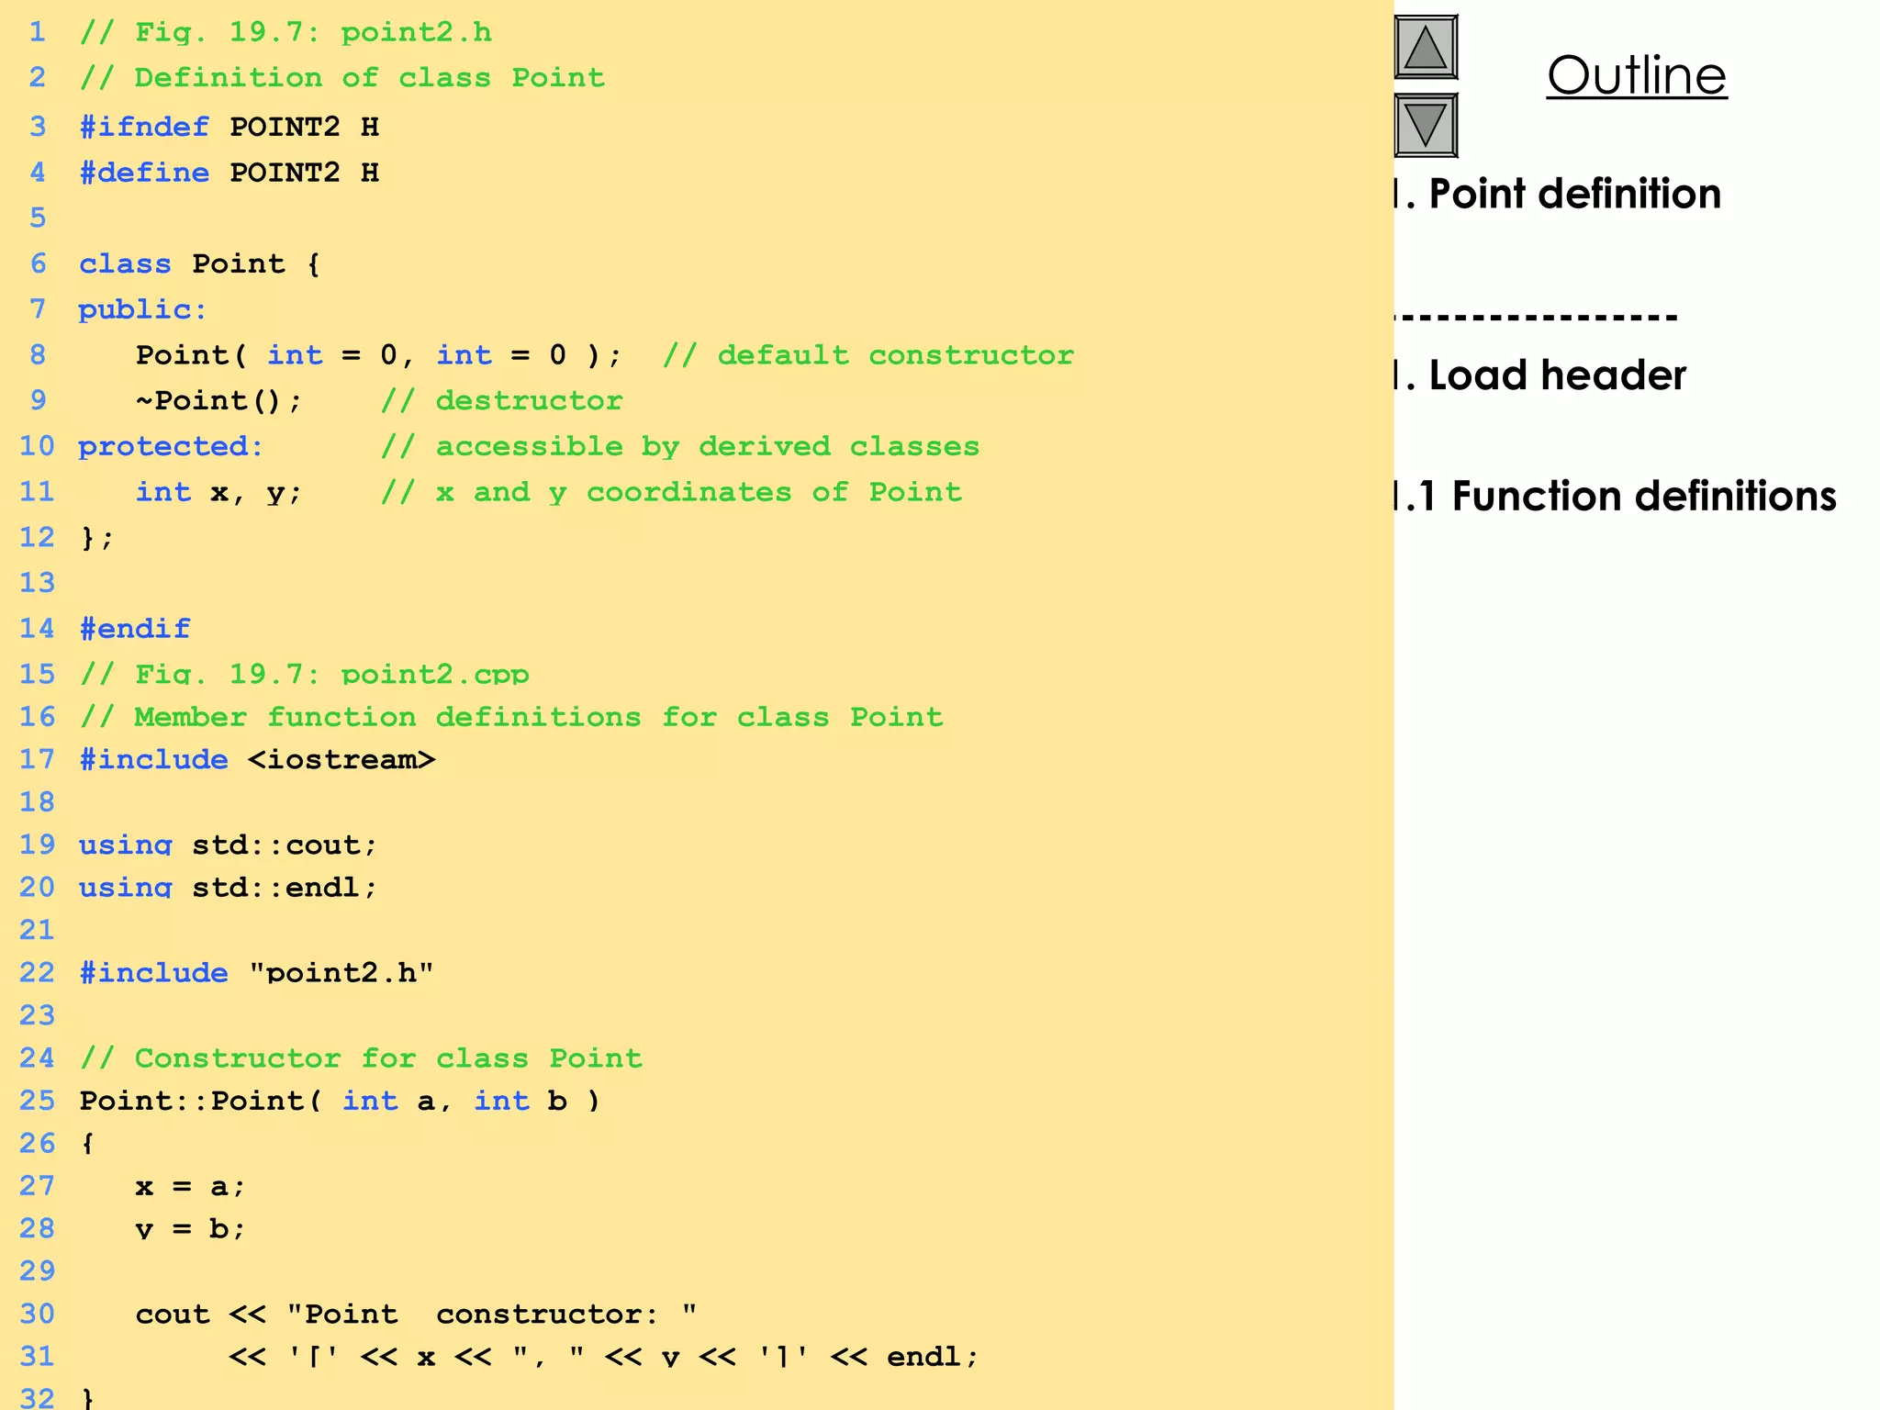Click the 'public:' keyword on line 7

[x=142, y=309]
